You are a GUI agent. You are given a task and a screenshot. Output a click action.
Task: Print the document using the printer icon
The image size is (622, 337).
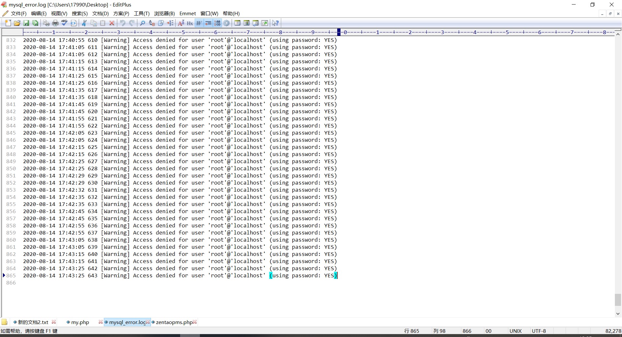coord(55,23)
